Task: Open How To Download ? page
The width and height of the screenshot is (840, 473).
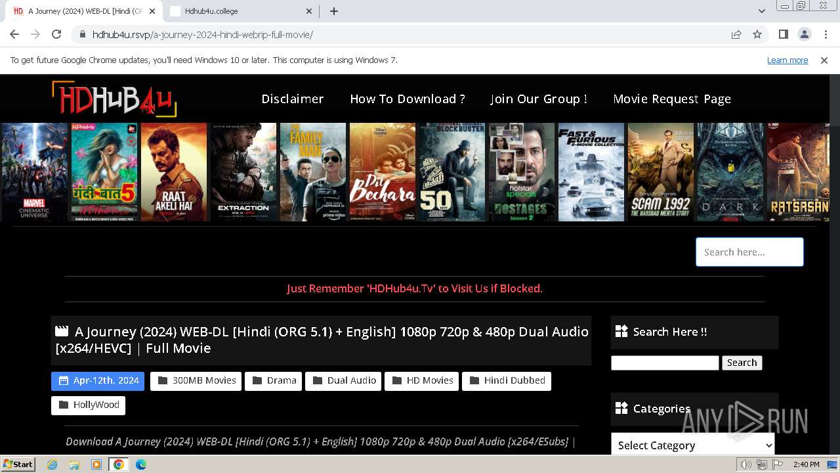Action: pyautogui.click(x=408, y=99)
